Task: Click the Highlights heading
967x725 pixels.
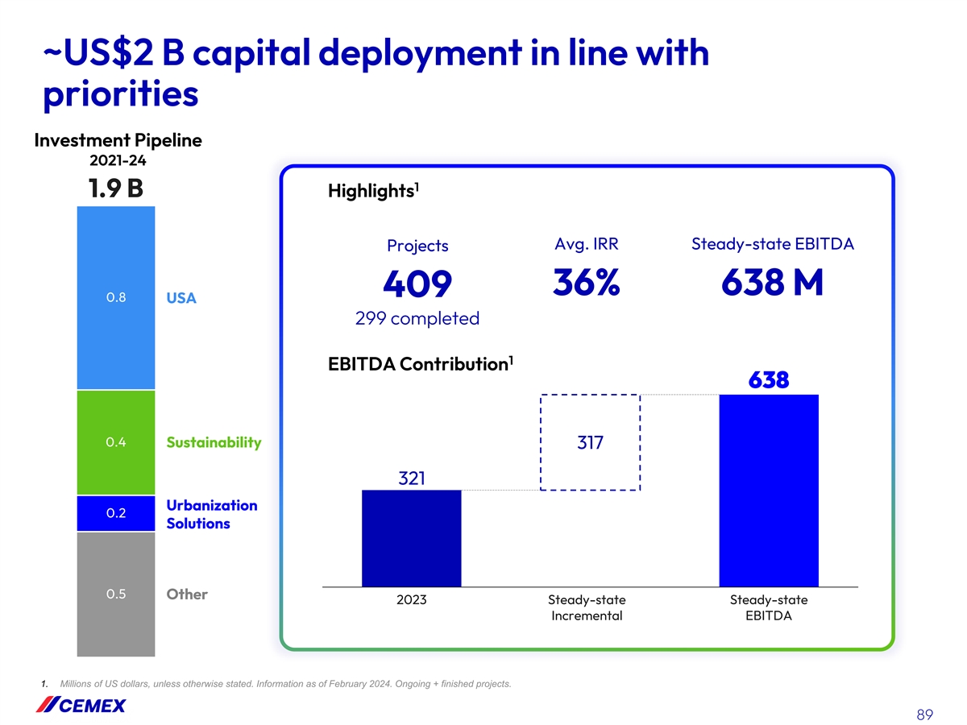Action: [x=372, y=191]
